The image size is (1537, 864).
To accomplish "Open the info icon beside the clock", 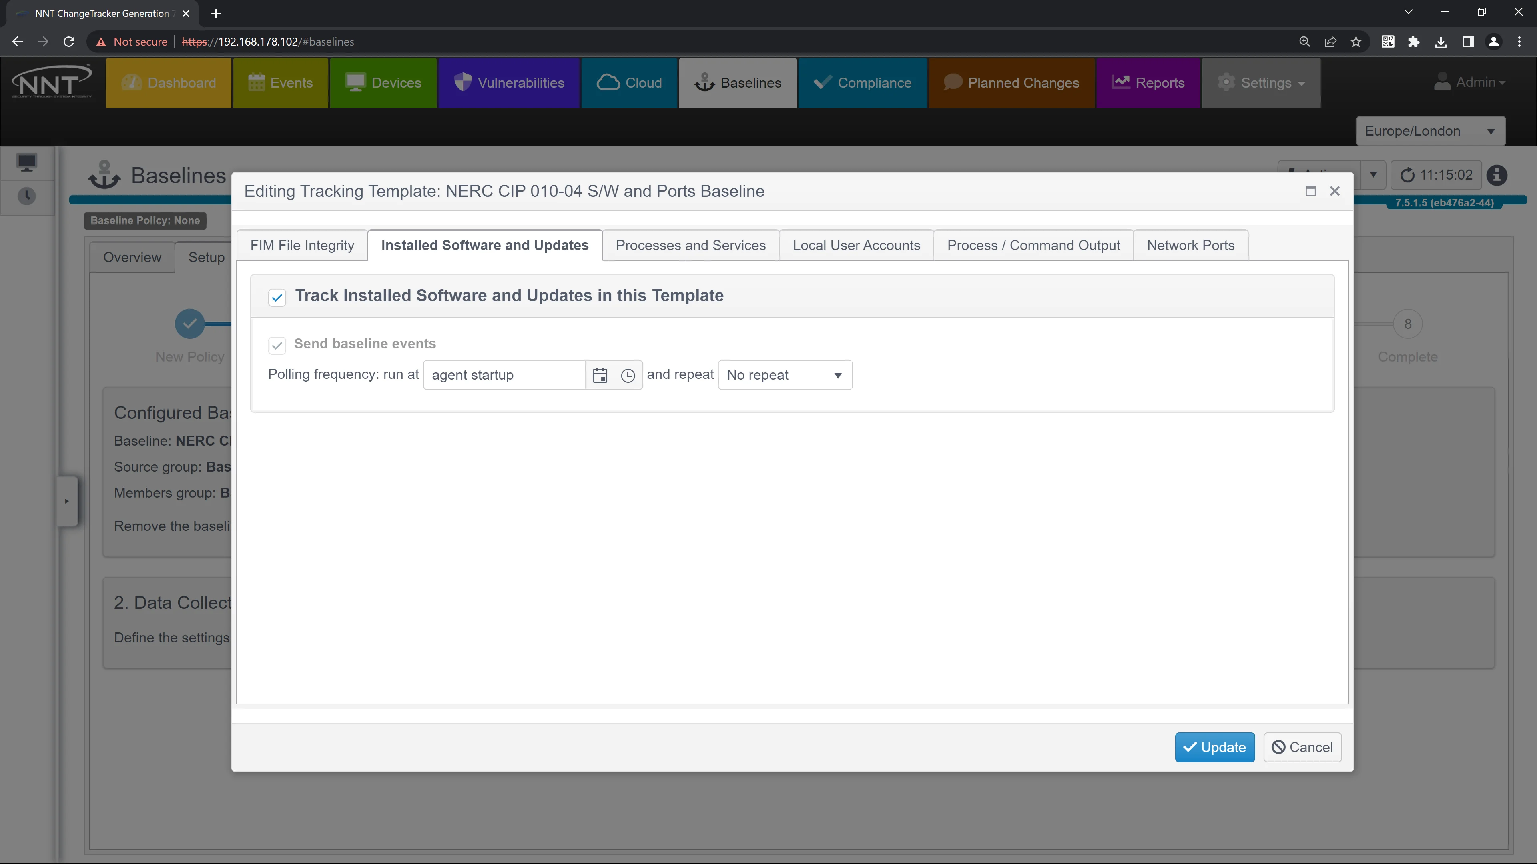I will 1497,175.
